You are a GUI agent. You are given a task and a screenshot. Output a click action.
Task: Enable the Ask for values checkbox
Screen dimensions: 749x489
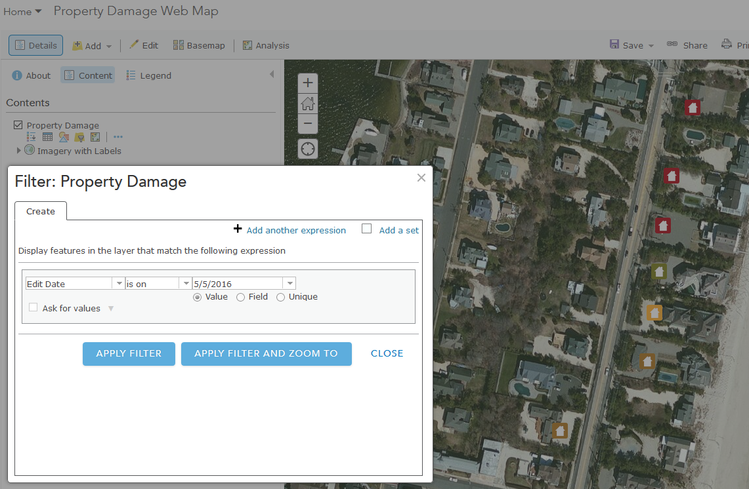[33, 307]
